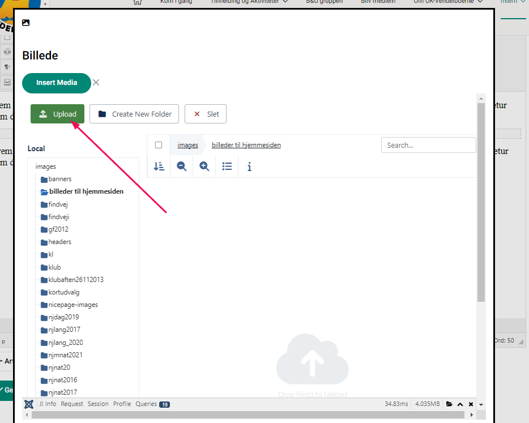Open the billeder til hjemmesiden folder in tree
The width and height of the screenshot is (529, 423).
pyautogui.click(x=86, y=191)
